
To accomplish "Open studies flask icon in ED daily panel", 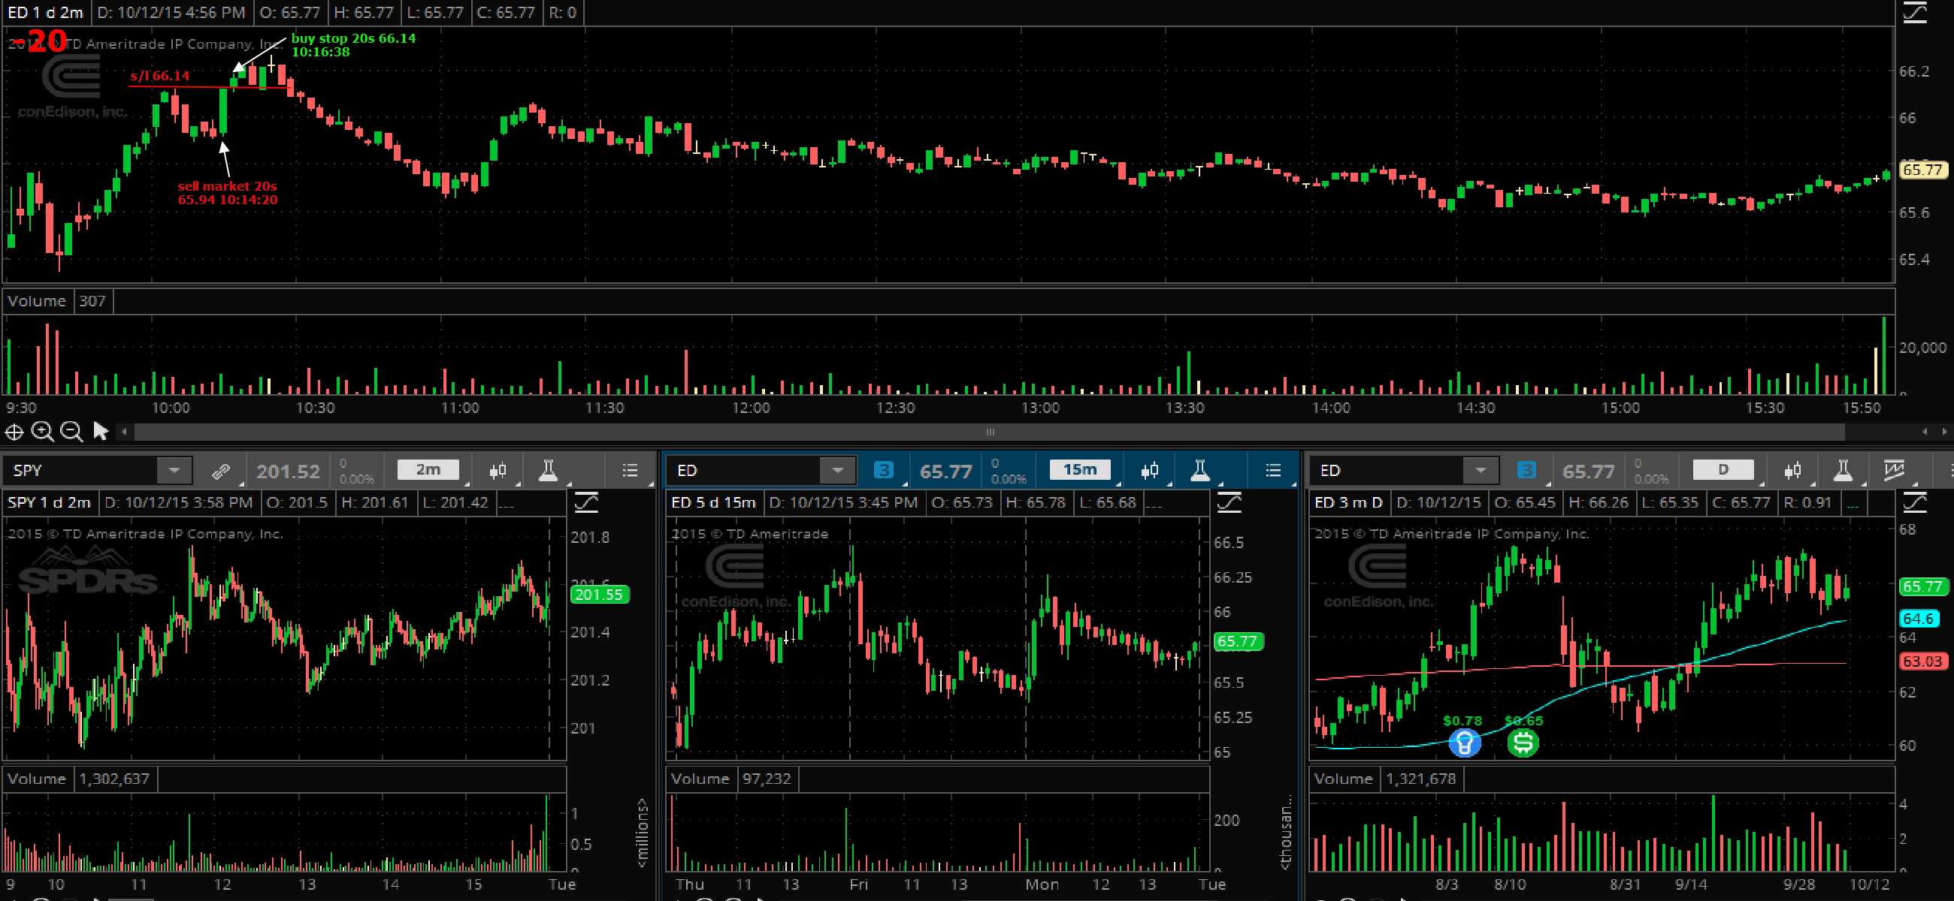I will point(1843,472).
